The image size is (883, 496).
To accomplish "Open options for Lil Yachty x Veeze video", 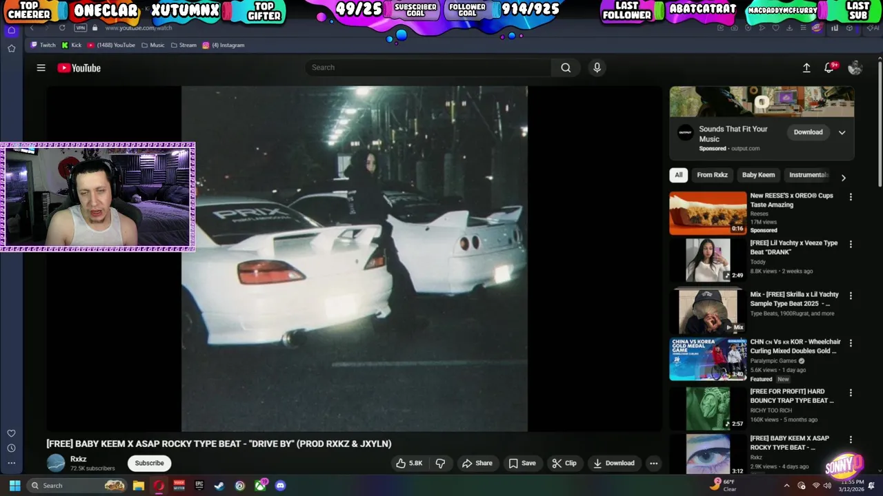I will tap(851, 245).
